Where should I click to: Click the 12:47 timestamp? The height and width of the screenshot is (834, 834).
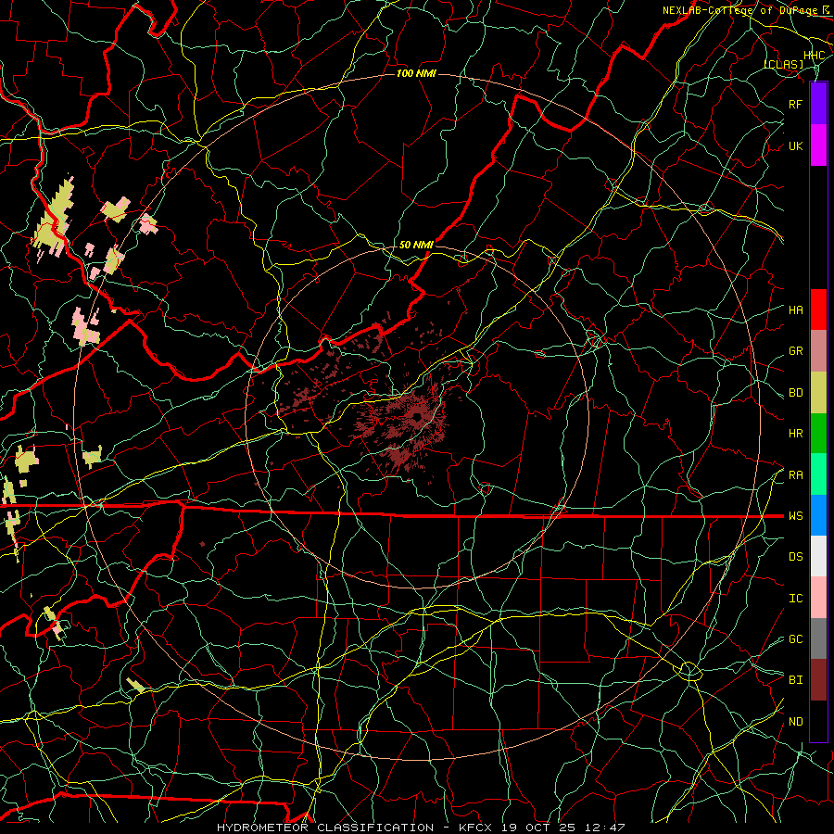point(606,828)
